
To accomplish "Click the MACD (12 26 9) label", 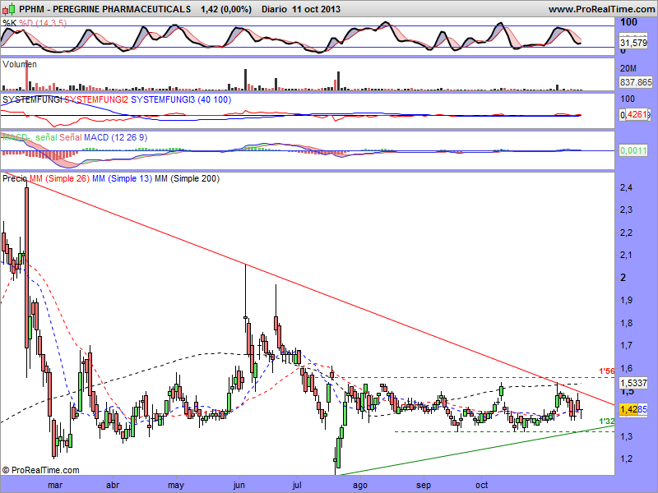I will 115,137.
